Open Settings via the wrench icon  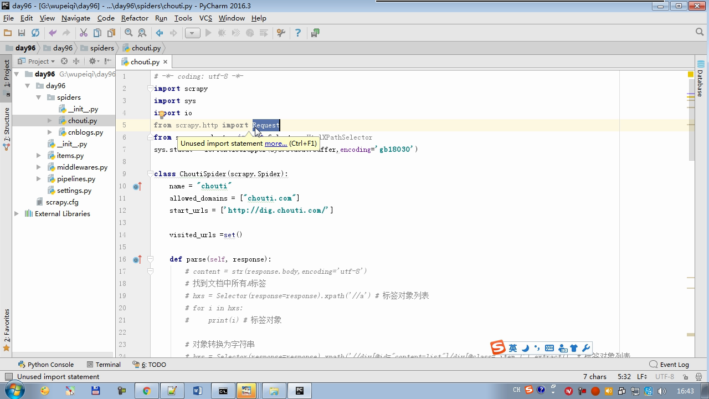(281, 33)
